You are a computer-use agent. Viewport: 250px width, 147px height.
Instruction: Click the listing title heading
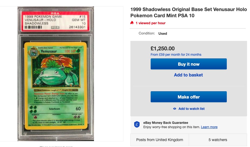click(188, 13)
